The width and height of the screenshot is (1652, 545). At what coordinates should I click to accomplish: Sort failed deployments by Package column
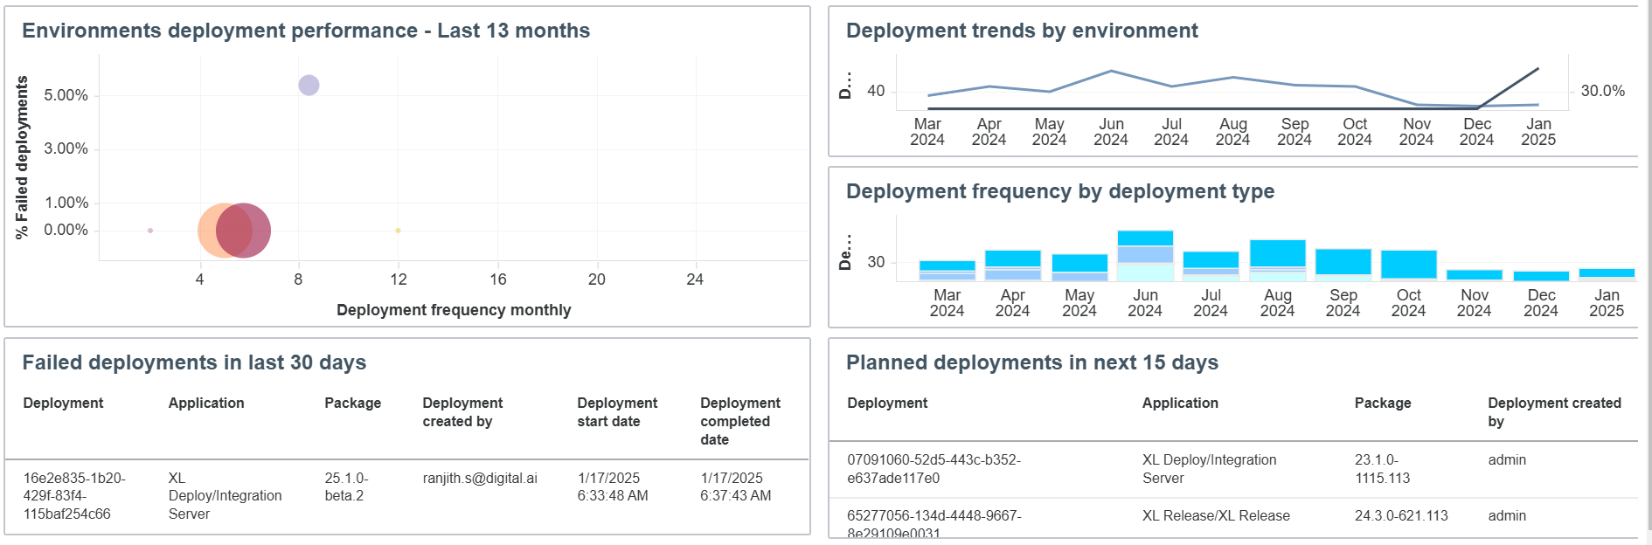coord(352,403)
